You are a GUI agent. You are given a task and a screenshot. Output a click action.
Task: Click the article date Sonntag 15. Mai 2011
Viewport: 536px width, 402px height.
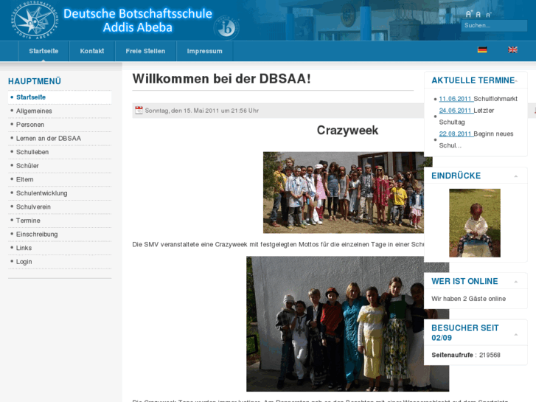point(202,111)
